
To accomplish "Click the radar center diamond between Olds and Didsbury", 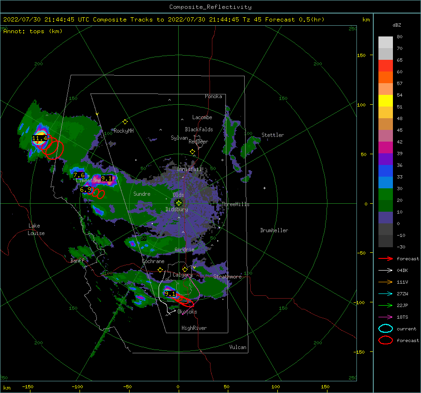I will pos(179,203).
